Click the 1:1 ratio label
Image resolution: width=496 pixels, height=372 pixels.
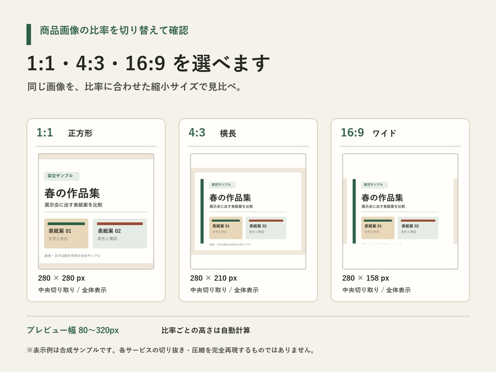tap(45, 133)
